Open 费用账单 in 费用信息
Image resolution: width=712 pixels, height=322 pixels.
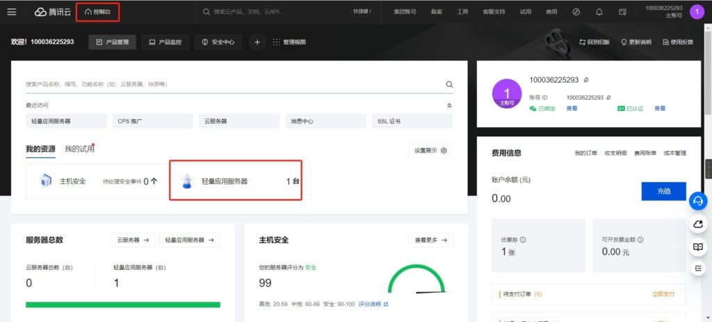click(x=645, y=153)
